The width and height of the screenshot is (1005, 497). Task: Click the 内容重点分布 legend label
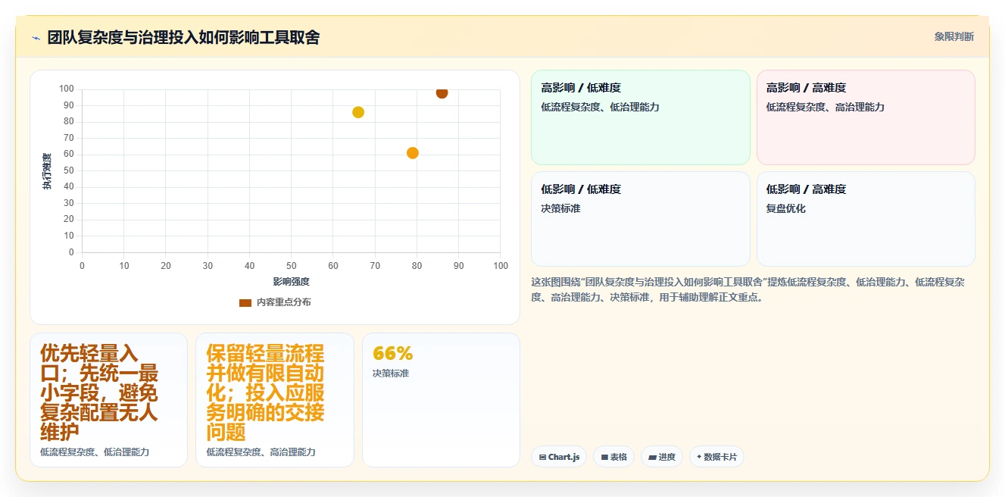283,302
